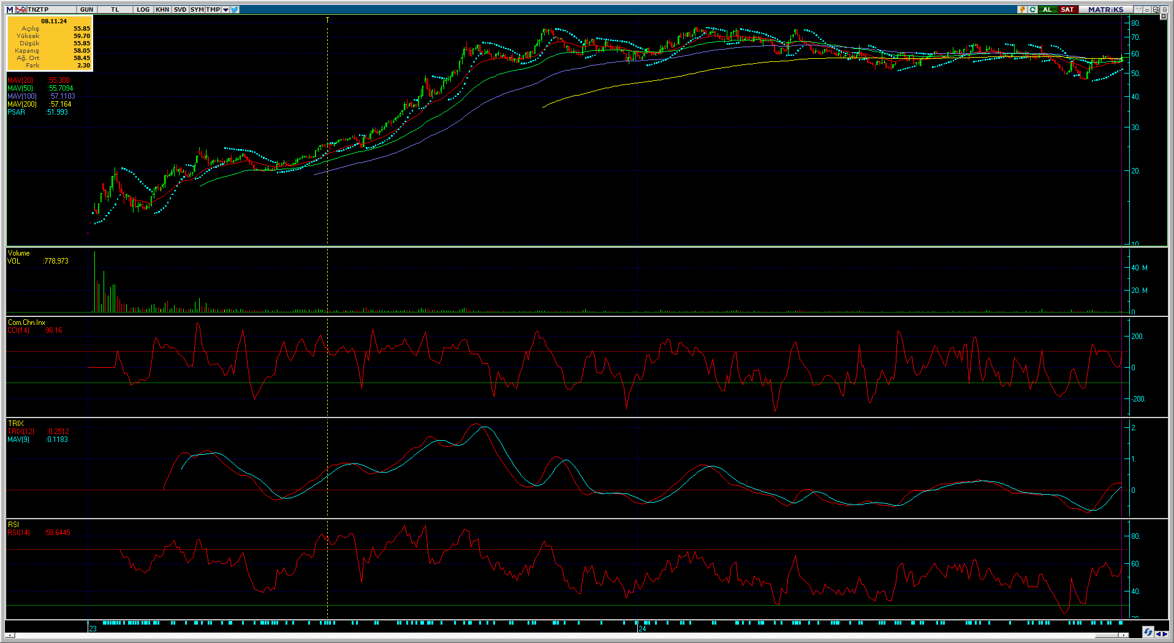
Task: Click the horizontal scrollbar thumb
Action: 1107,635
